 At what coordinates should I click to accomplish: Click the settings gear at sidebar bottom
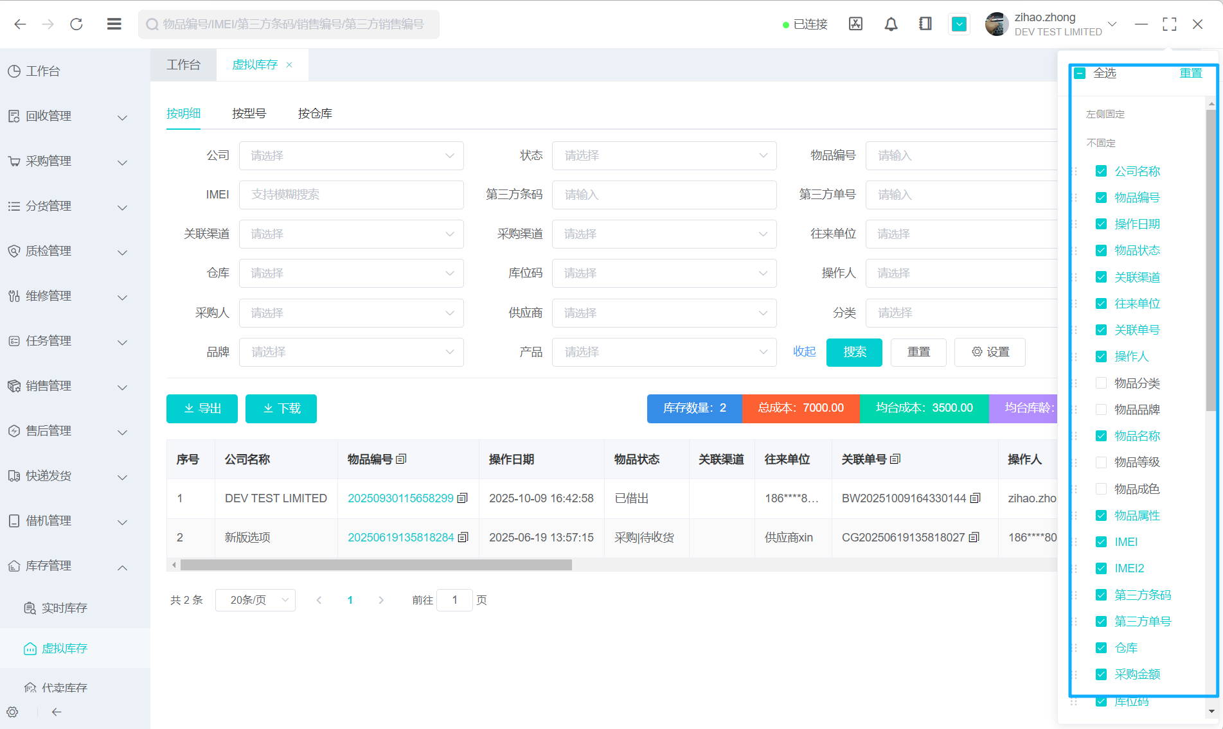pos(13,712)
